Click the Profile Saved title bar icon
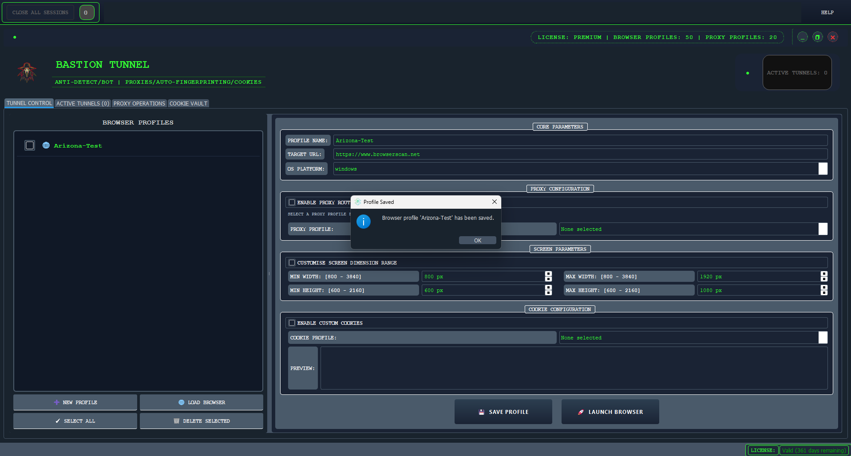The image size is (851, 456). 358,202
